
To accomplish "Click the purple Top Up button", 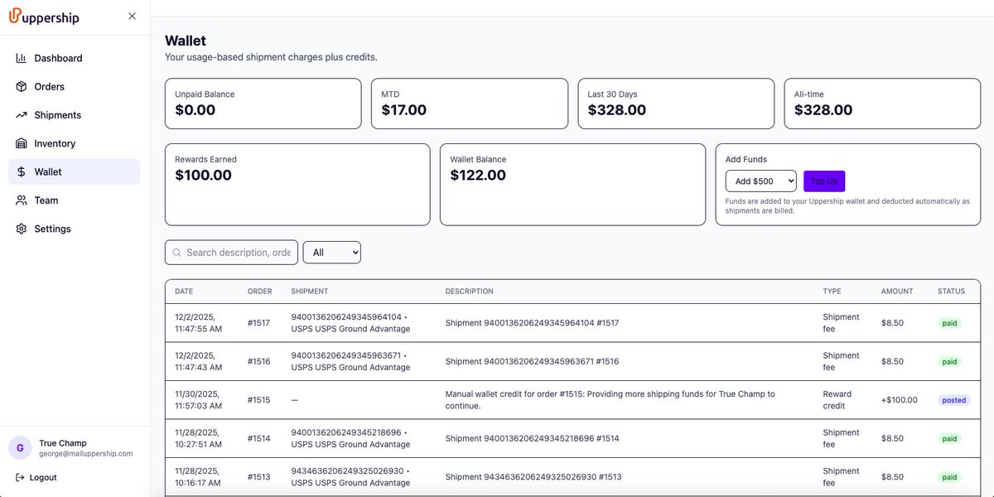I will point(824,181).
